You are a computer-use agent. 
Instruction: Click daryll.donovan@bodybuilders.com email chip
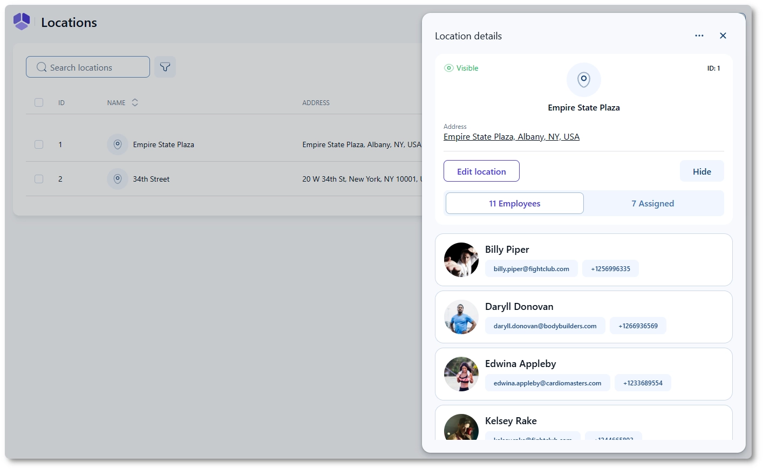click(x=545, y=326)
